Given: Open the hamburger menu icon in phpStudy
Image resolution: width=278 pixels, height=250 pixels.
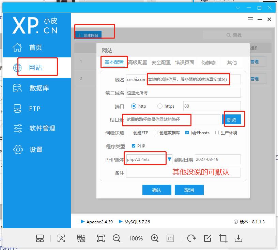Looking at the screenshot, I should coord(250,19).
